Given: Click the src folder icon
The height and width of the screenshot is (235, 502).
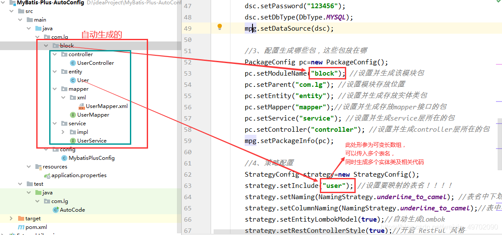Looking at the screenshot, I should 21,11.
